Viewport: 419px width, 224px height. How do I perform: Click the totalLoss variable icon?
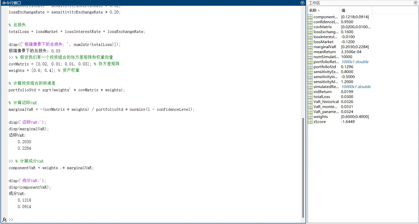[x=310, y=97]
